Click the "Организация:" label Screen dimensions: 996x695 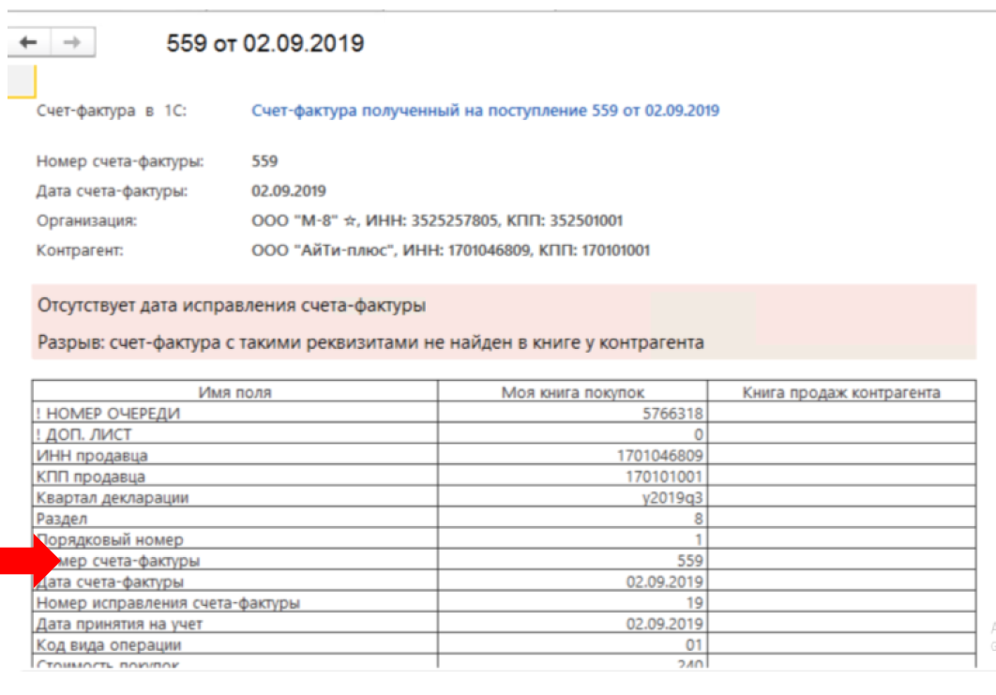click(86, 221)
